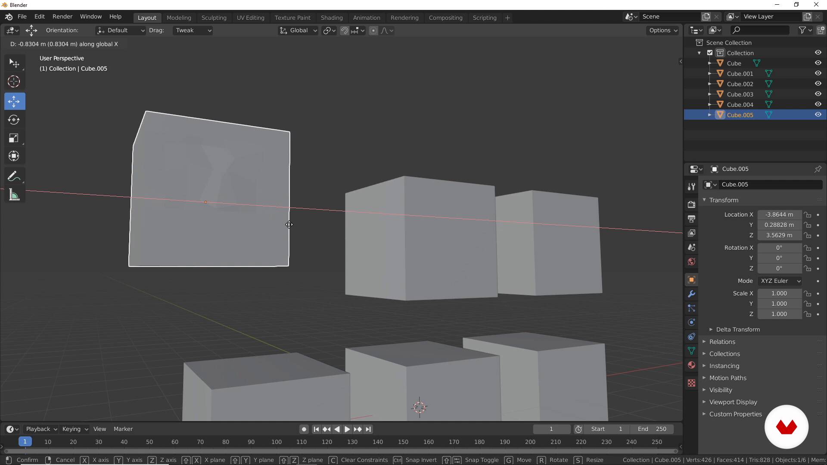The height and width of the screenshot is (465, 827).
Task: Open the View Layer properties tab
Action: coord(691,233)
